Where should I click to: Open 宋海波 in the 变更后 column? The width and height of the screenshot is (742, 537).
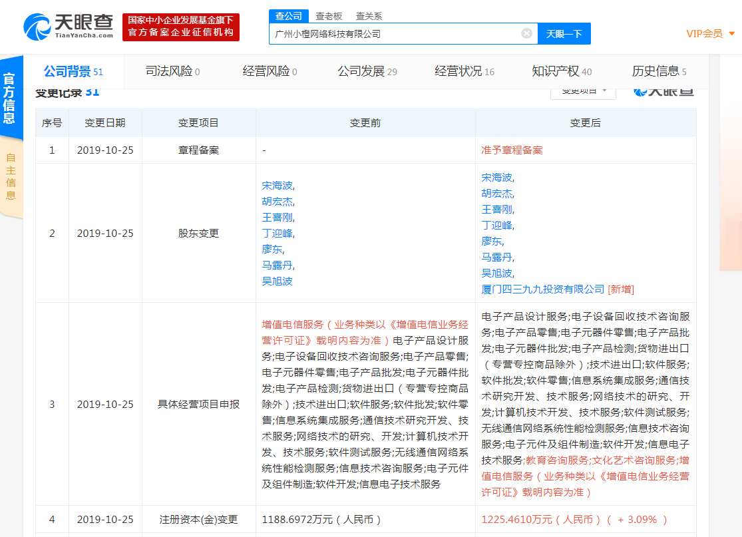(x=497, y=178)
